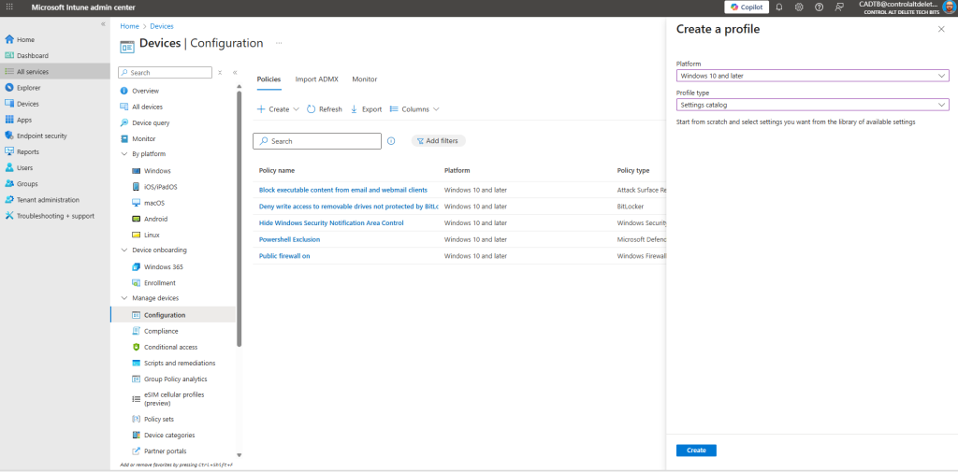Switch to the Monitor tab
The width and height of the screenshot is (958, 472).
pos(364,79)
